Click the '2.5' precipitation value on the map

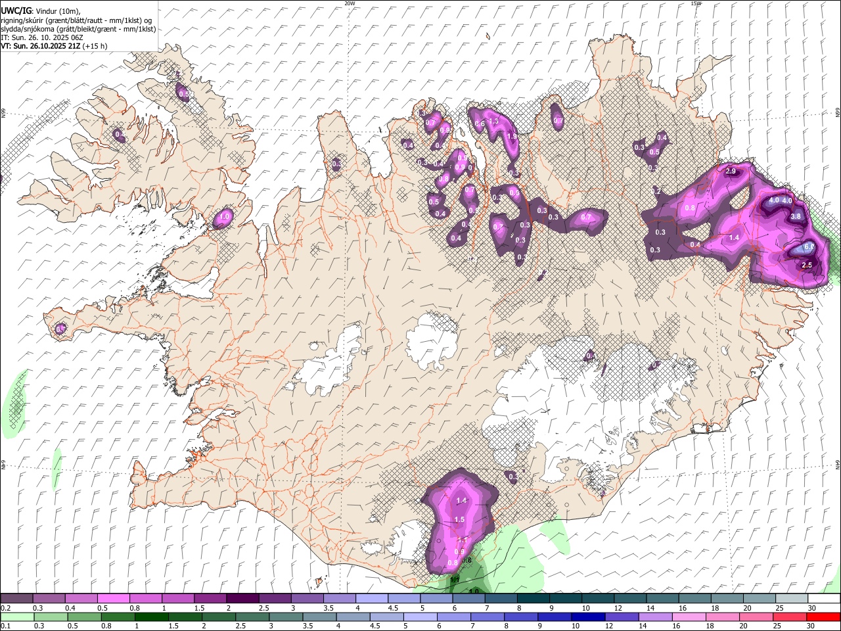pos(807,265)
